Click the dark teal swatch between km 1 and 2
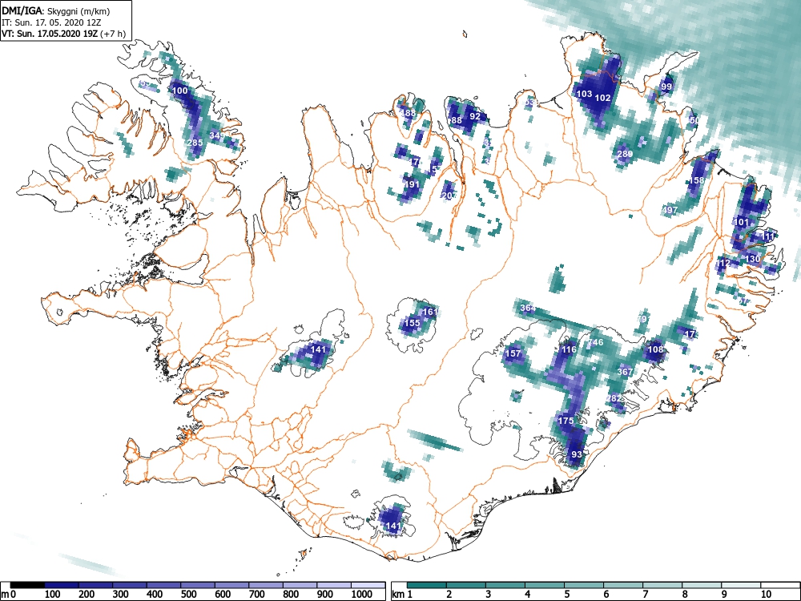801x601 pixels. click(427, 585)
